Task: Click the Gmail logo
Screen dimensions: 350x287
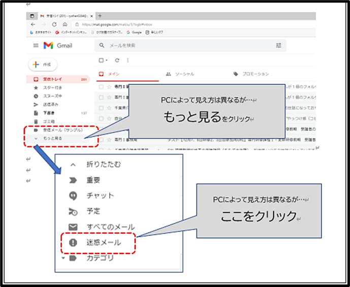Action: point(58,46)
